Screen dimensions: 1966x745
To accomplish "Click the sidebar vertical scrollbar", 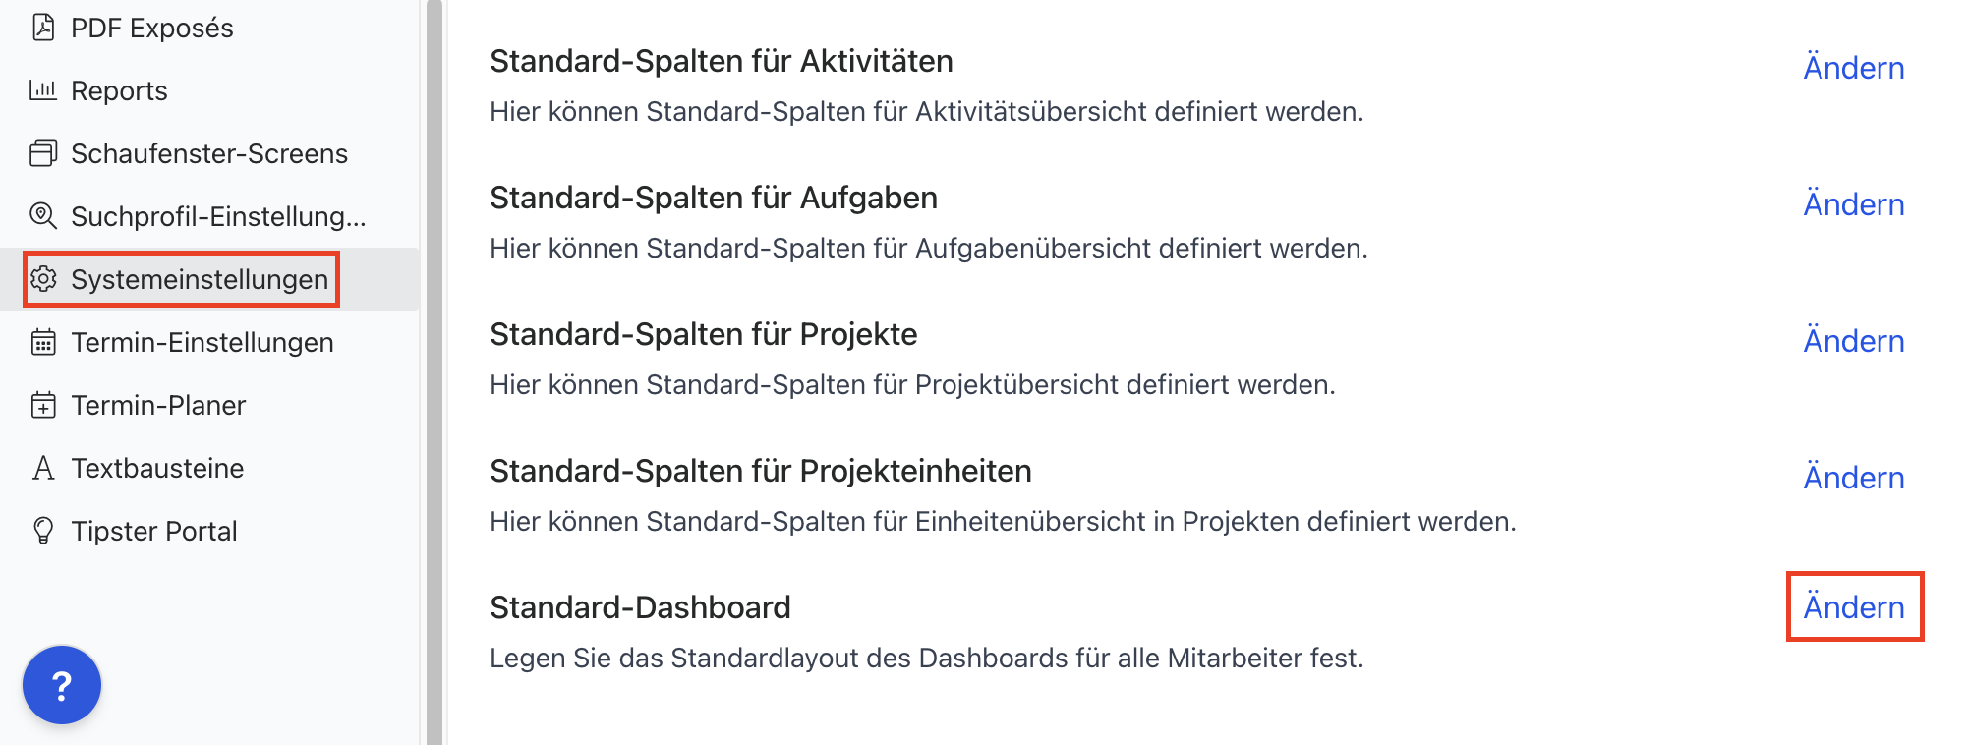I will pyautogui.click(x=434, y=373).
